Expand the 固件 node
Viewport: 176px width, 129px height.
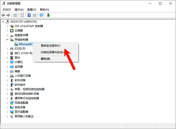coord(7,58)
